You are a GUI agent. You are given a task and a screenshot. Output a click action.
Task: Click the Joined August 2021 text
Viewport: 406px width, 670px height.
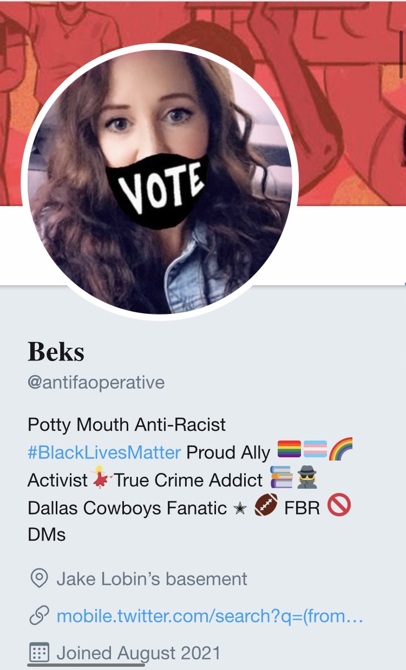[x=138, y=653]
